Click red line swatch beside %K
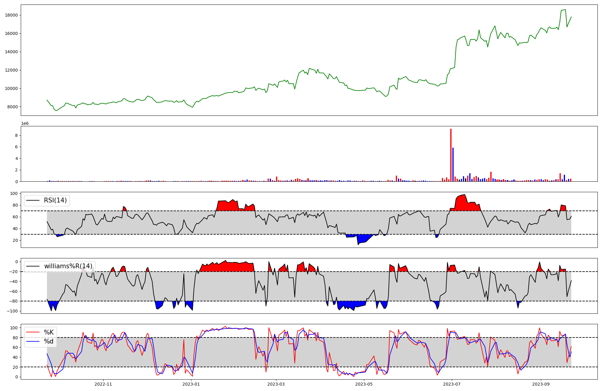The image size is (602, 391). point(33,332)
